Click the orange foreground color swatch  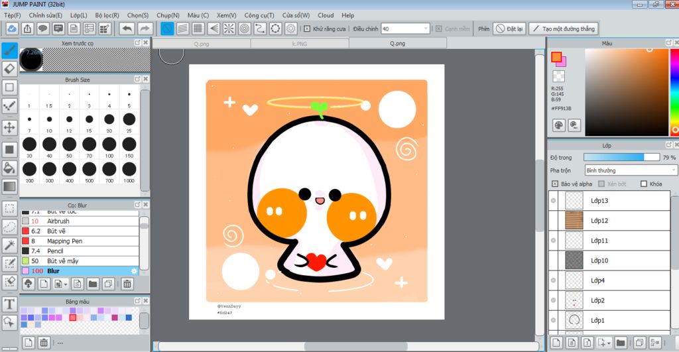click(556, 57)
